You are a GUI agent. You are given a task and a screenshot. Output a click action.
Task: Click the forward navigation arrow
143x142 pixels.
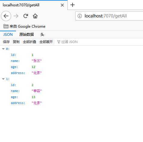[16, 16]
